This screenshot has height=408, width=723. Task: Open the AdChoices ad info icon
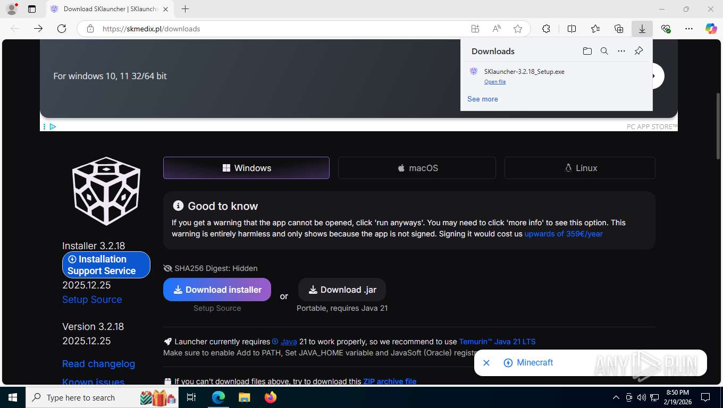[53, 126]
